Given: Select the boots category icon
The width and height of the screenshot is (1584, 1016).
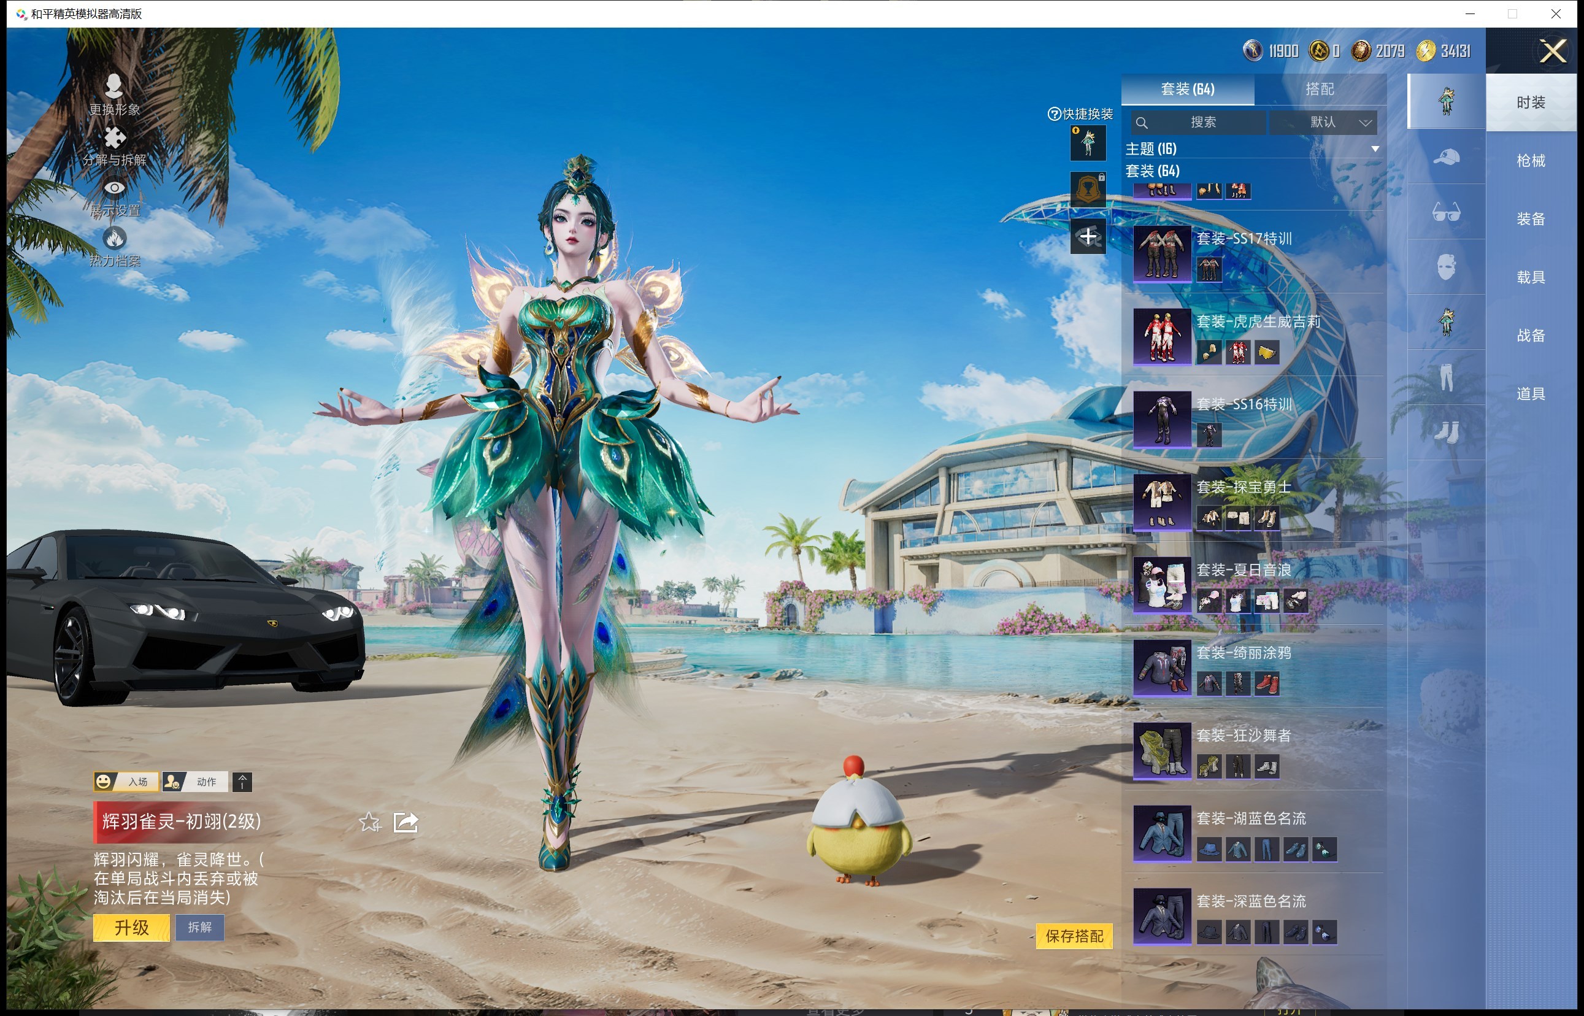Looking at the screenshot, I should pyautogui.click(x=1446, y=433).
